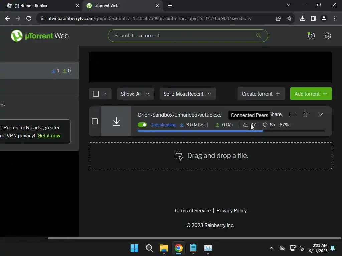Click the sidebar download count 1
Image resolution: width=342 pixels, height=256 pixels.
click(x=58, y=71)
